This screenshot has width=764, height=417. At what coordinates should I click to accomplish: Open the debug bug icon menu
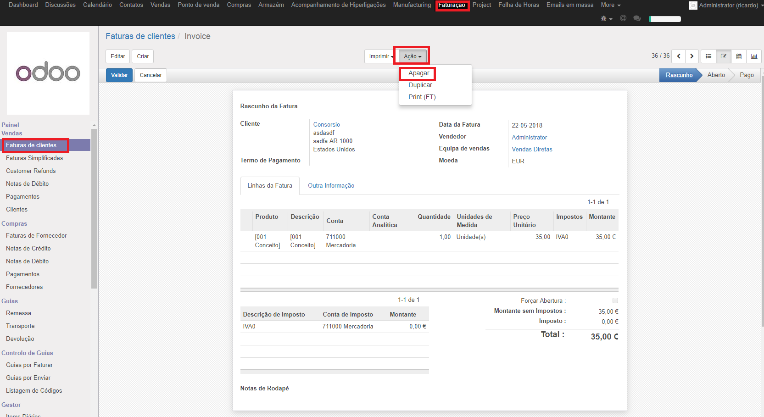click(606, 18)
